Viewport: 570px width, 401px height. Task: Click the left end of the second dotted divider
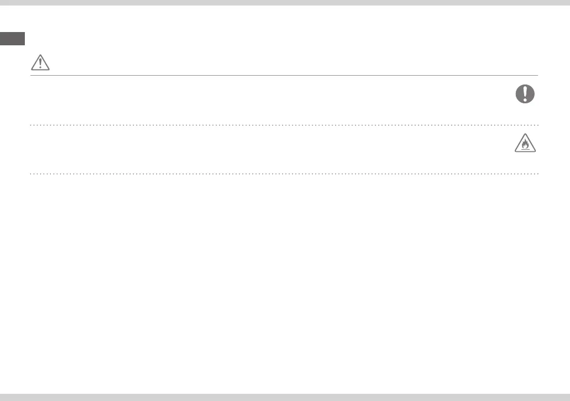coord(31,174)
